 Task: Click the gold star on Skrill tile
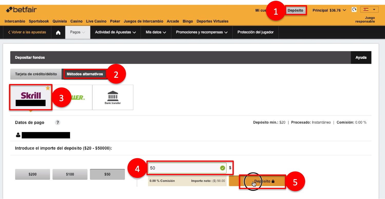48,88
